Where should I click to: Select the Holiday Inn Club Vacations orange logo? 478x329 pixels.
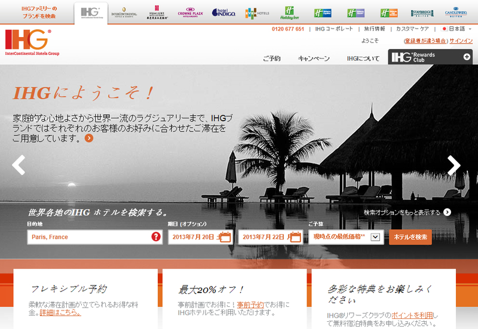pyautogui.click(x=389, y=13)
